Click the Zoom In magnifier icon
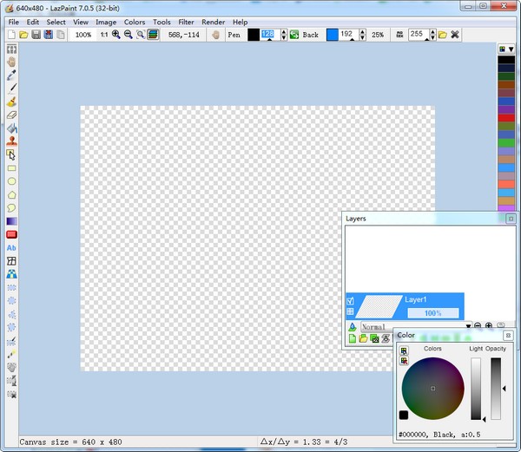The height and width of the screenshot is (452, 521). (x=115, y=35)
